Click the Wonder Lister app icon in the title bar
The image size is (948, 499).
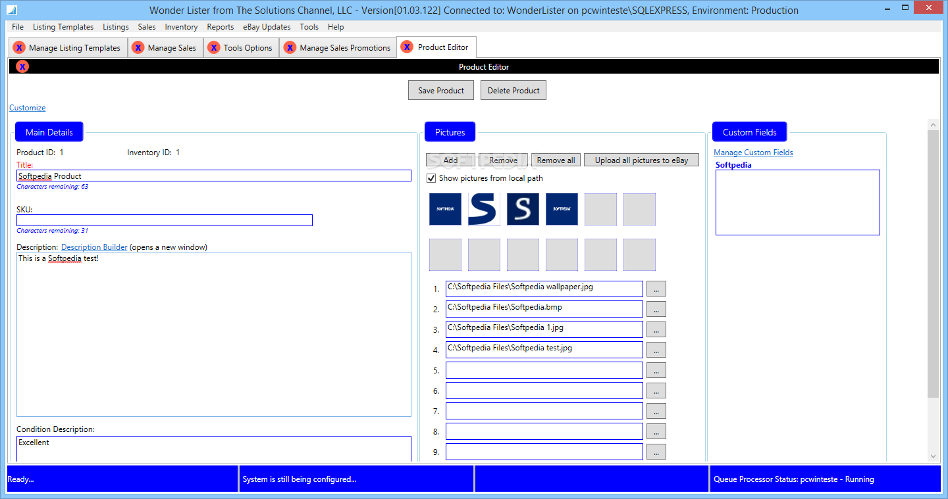click(x=11, y=10)
